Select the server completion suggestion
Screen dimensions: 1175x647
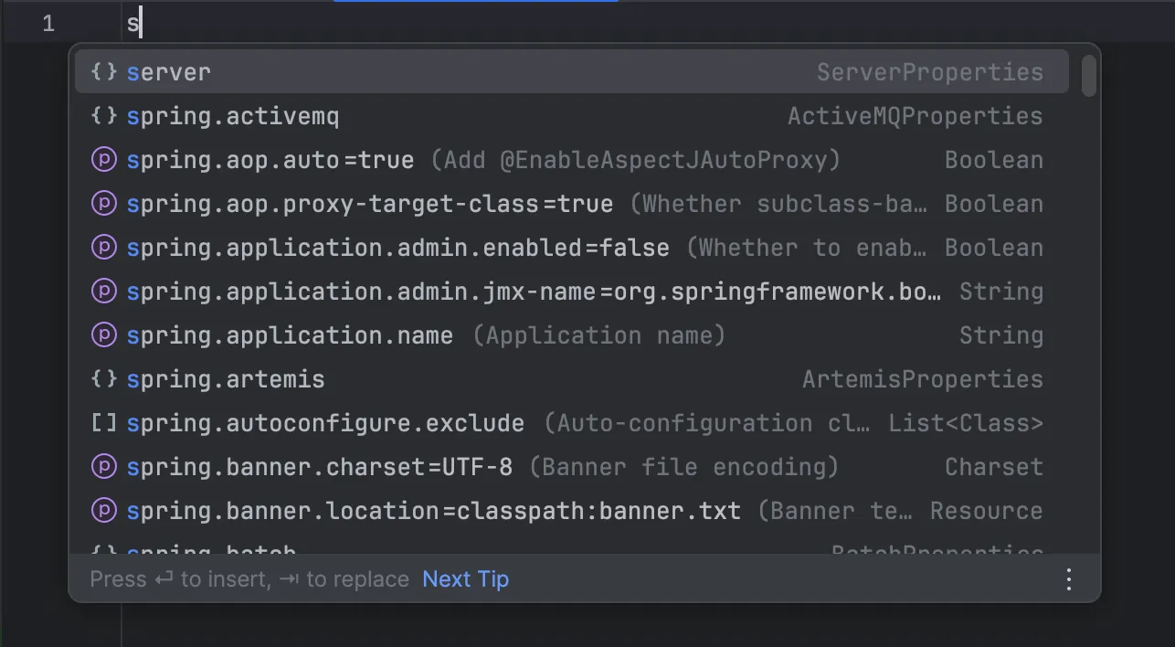tap(365, 71)
